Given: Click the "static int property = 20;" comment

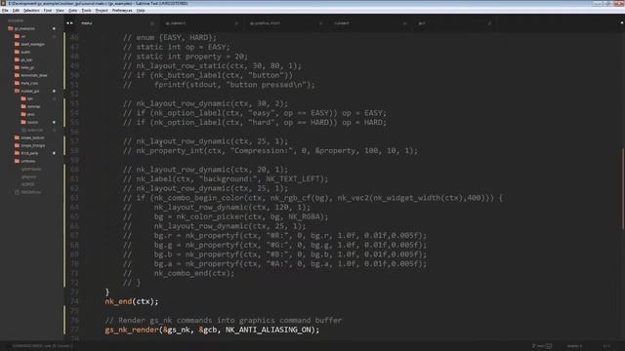Looking at the screenshot, I should click(x=191, y=57).
